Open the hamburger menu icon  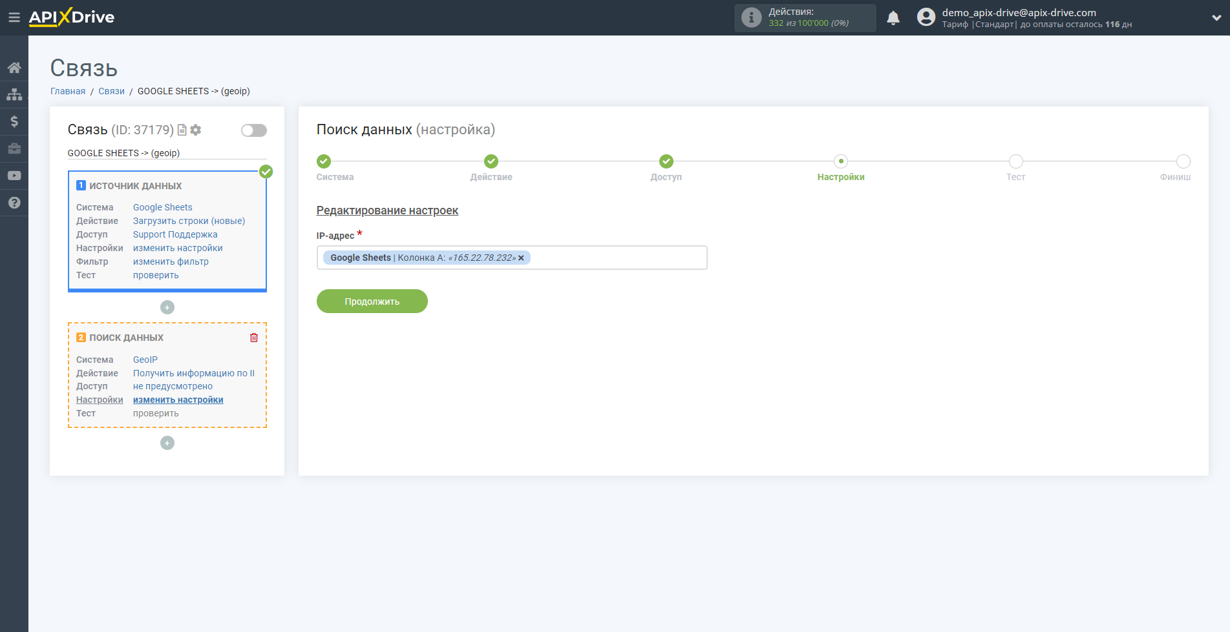(14, 17)
